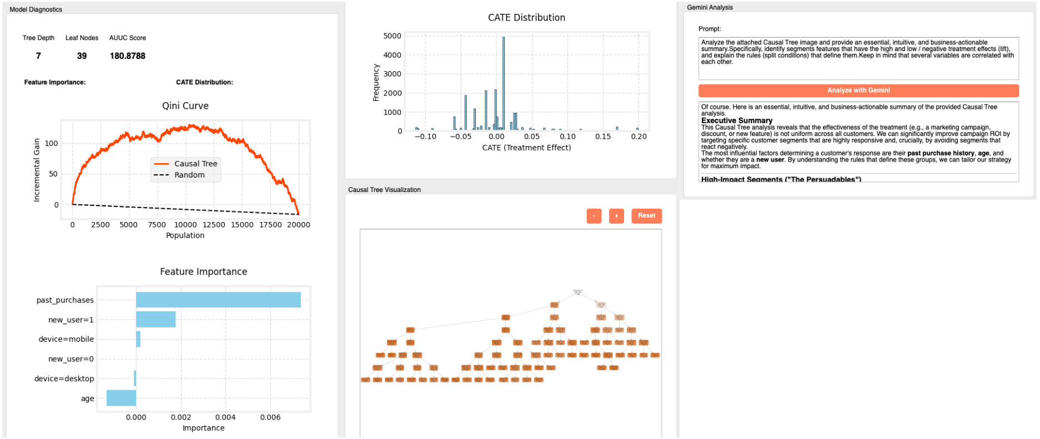Click the Frequency y-axis label

[x=376, y=82]
